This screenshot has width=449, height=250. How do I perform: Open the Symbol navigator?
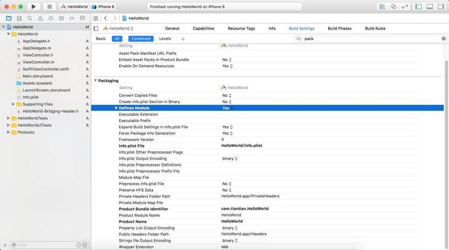[x=19, y=18]
